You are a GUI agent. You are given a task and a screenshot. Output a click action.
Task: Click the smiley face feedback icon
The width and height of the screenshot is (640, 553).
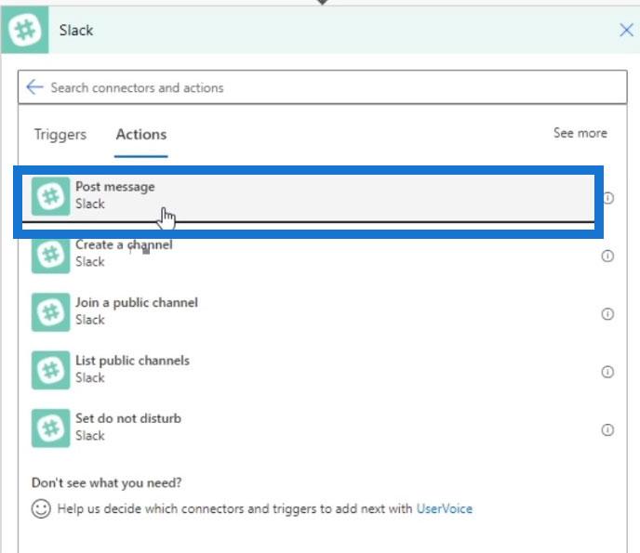tap(41, 508)
